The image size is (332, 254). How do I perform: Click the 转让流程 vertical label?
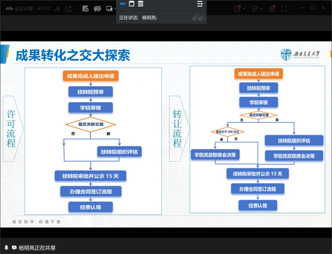coord(177,129)
